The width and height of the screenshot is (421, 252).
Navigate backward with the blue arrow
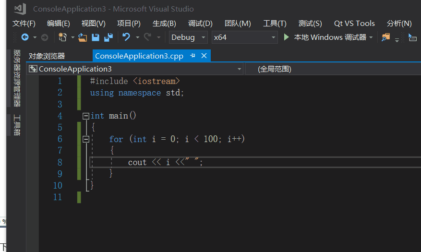25,37
